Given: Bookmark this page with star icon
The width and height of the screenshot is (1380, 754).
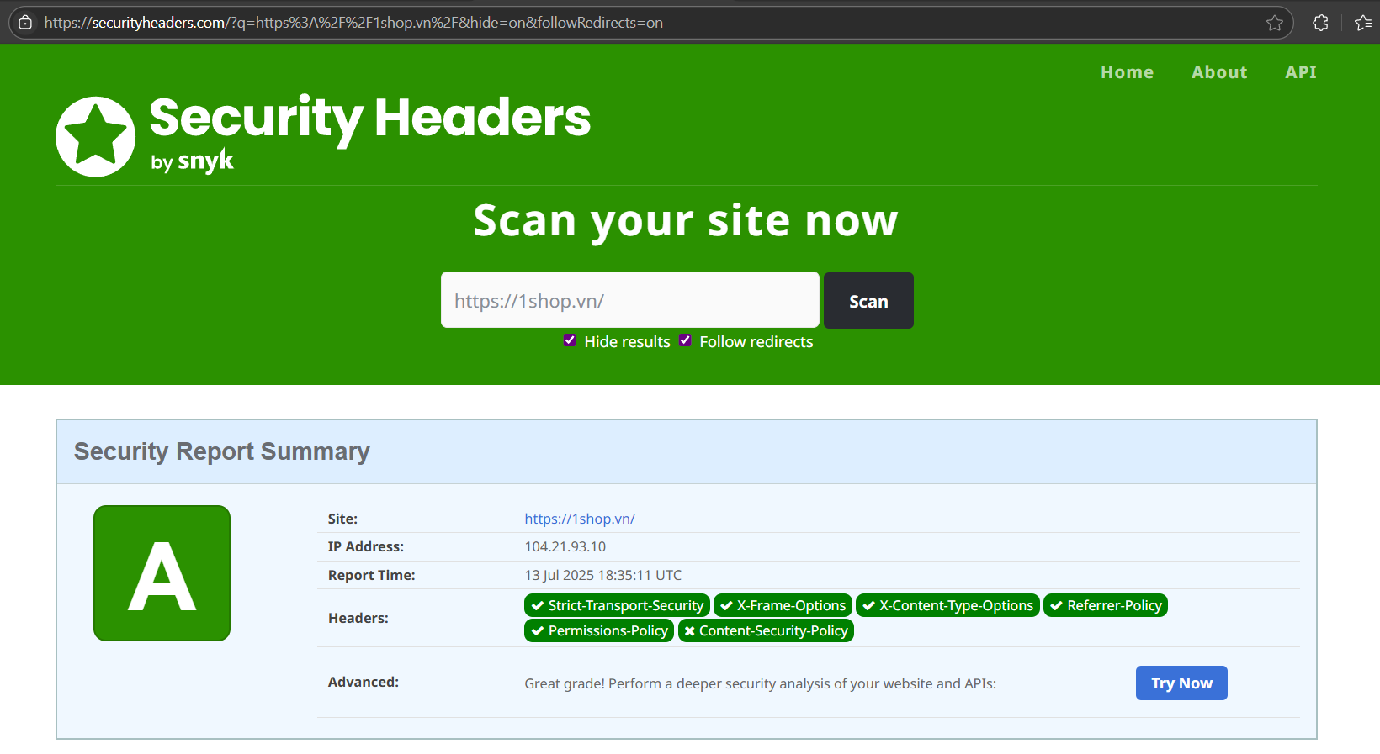Looking at the screenshot, I should click(x=1274, y=23).
